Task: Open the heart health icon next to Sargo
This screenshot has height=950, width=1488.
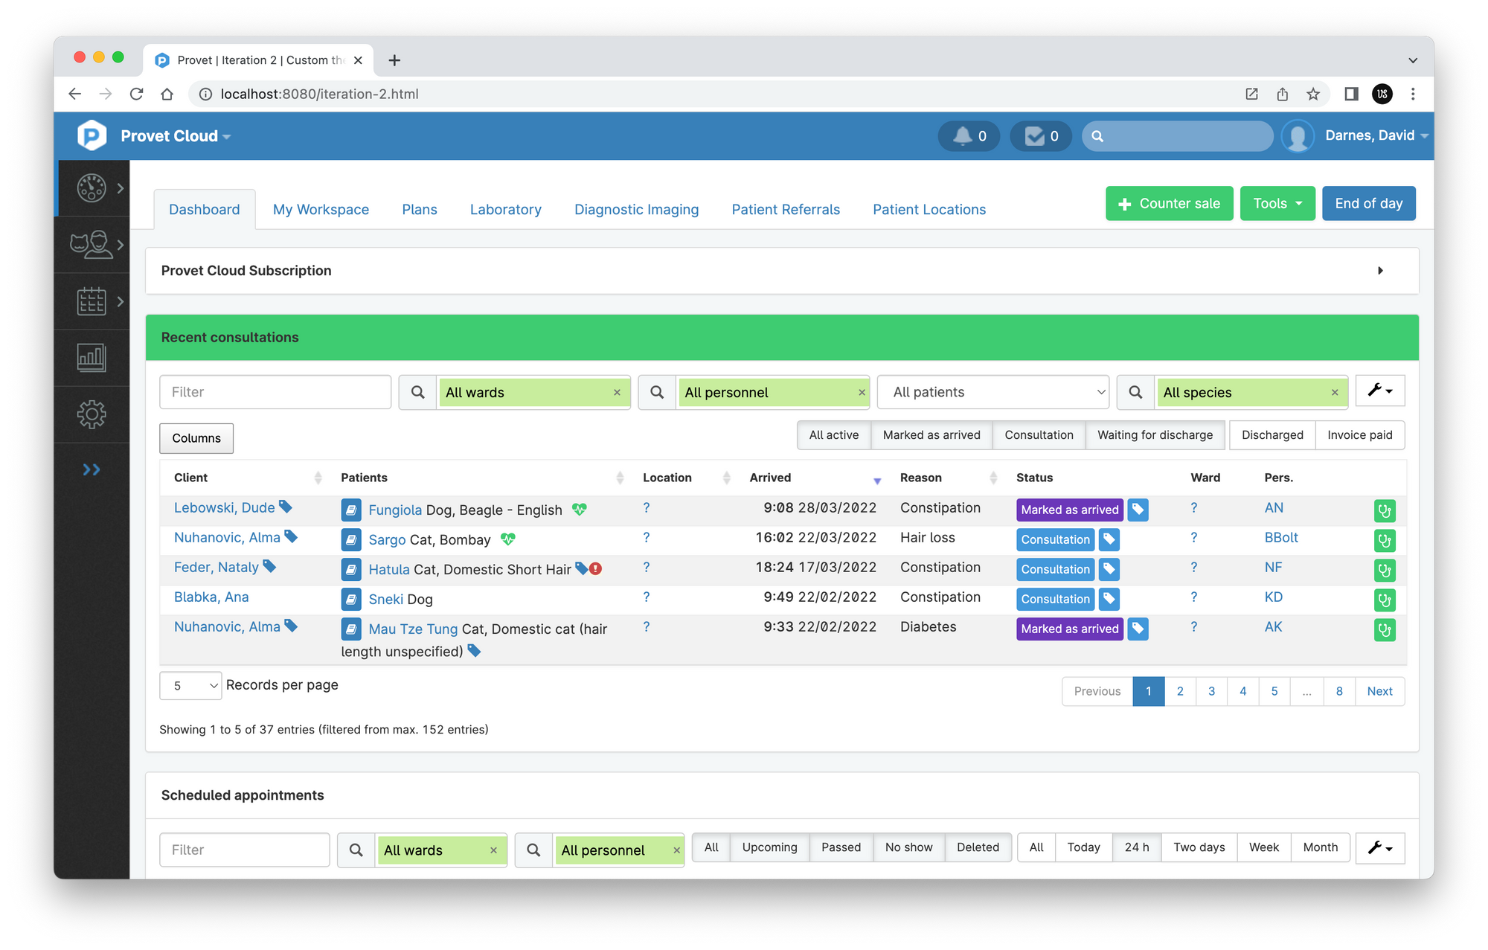Action: tap(507, 539)
